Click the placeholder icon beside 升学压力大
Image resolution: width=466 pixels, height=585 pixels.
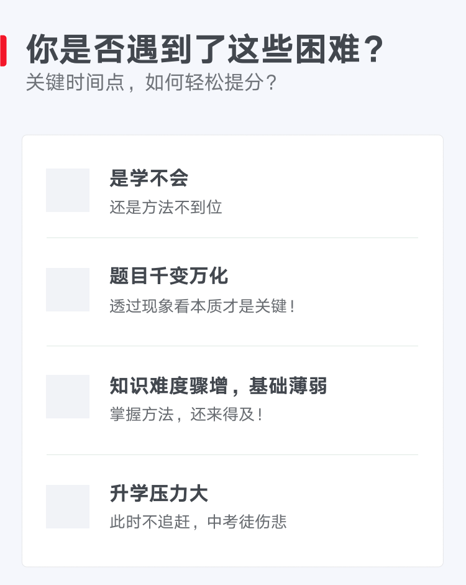[x=68, y=507]
